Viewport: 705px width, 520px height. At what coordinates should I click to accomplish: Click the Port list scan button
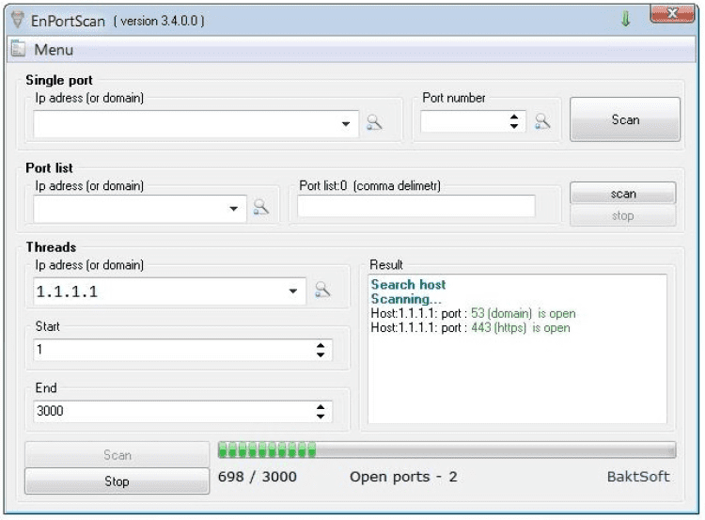(x=622, y=194)
